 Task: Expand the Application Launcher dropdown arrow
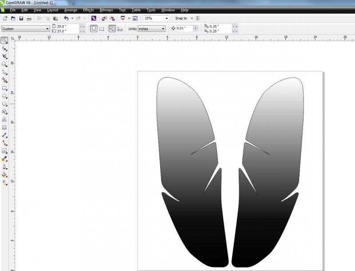(x=129, y=18)
